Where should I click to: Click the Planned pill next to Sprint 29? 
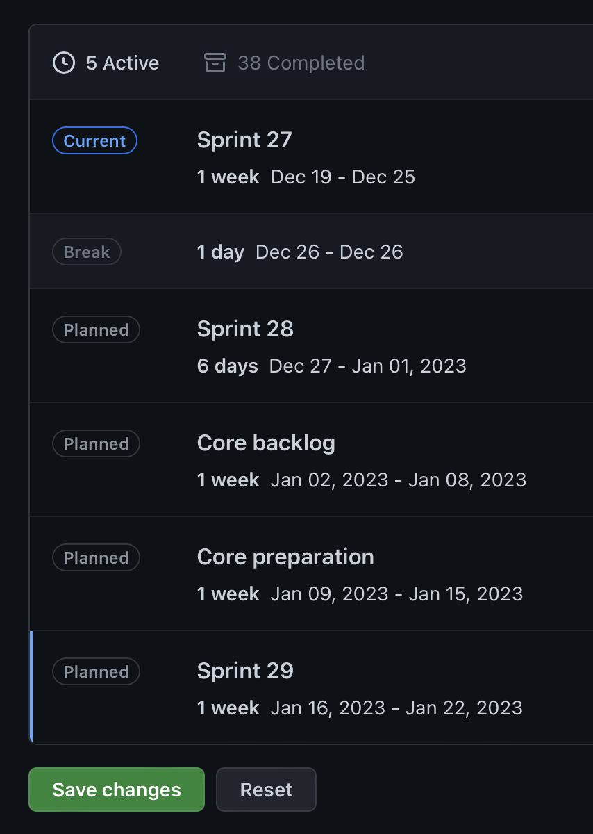(96, 671)
